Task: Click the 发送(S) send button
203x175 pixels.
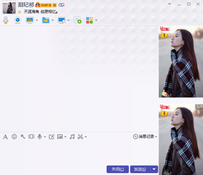Action: tap(140, 169)
